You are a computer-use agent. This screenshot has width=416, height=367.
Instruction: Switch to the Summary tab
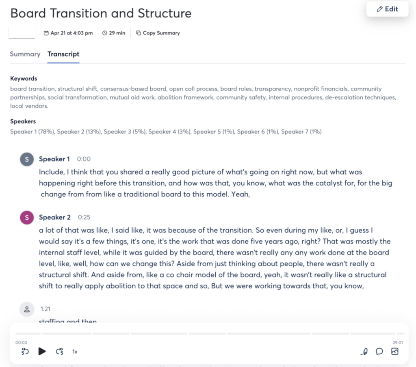(25, 54)
